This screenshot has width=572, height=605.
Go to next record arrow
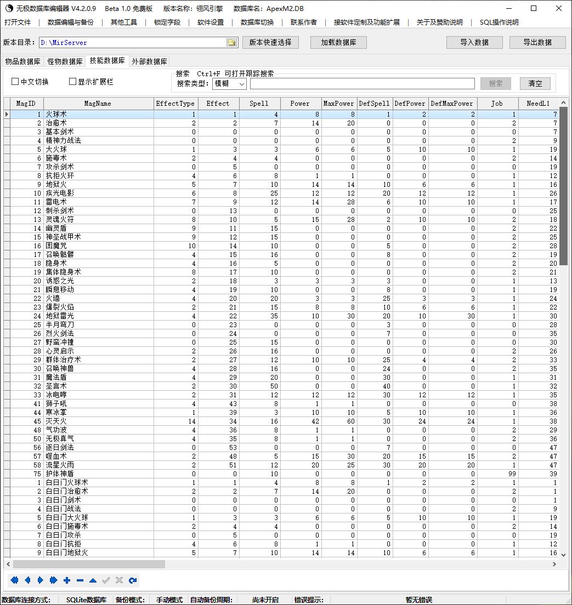(x=41, y=580)
